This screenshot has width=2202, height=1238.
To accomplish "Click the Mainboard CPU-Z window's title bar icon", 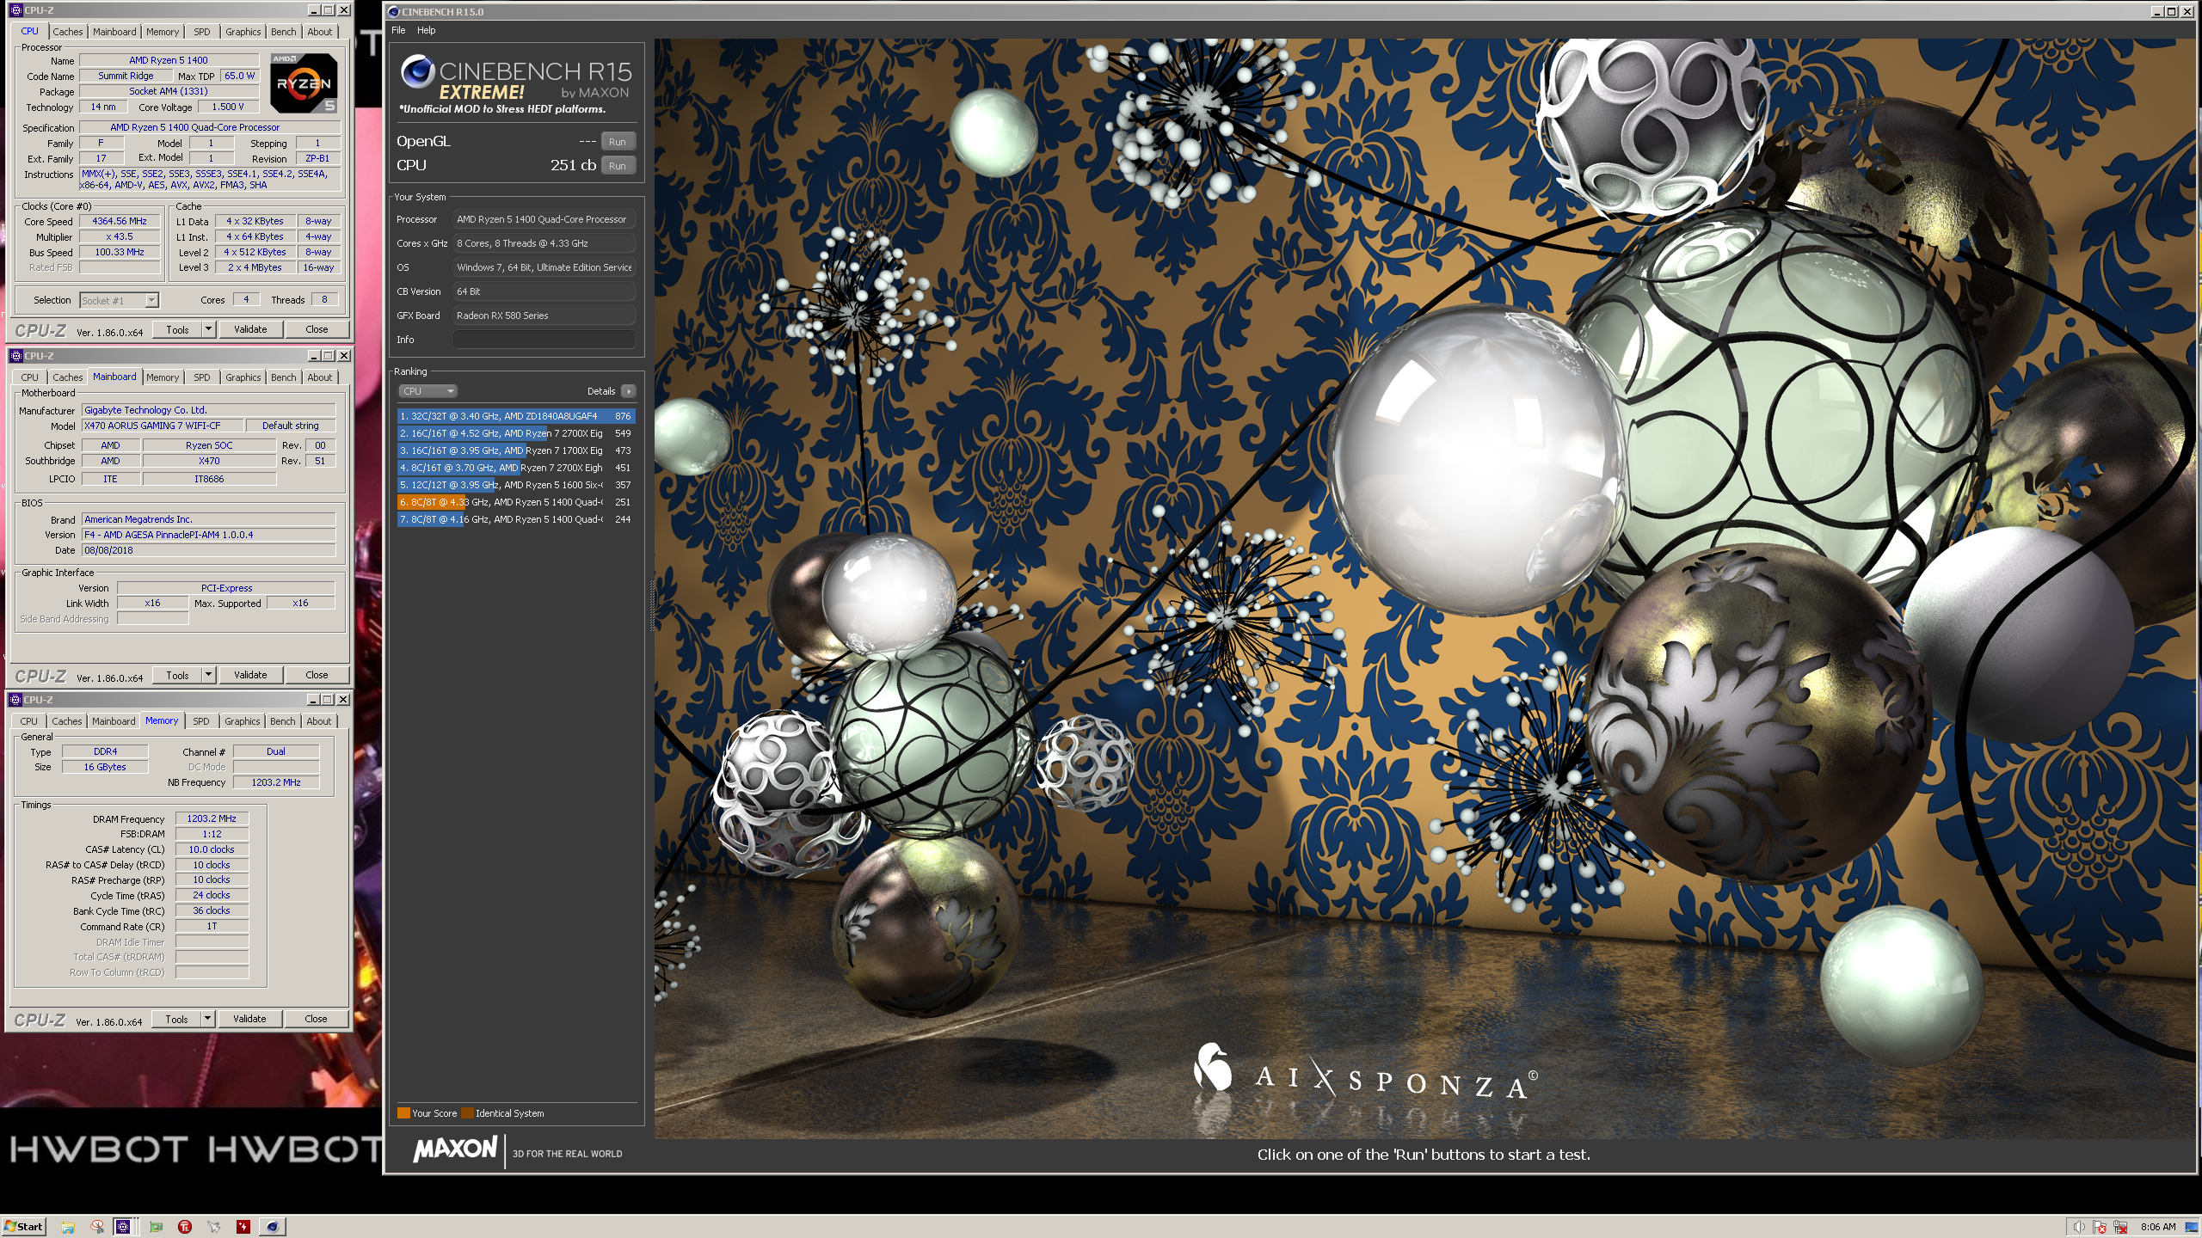I will coord(16,355).
